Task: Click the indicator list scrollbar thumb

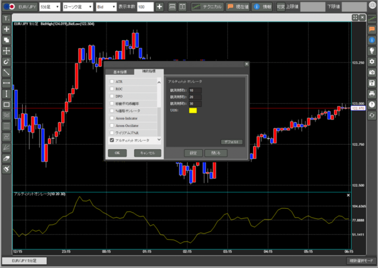Action: 159,121
